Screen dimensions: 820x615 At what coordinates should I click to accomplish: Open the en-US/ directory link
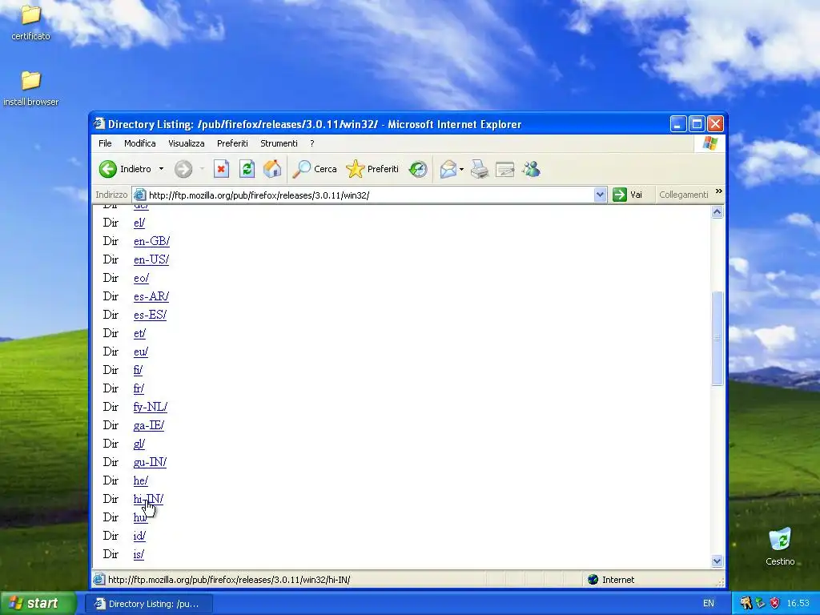point(151,259)
